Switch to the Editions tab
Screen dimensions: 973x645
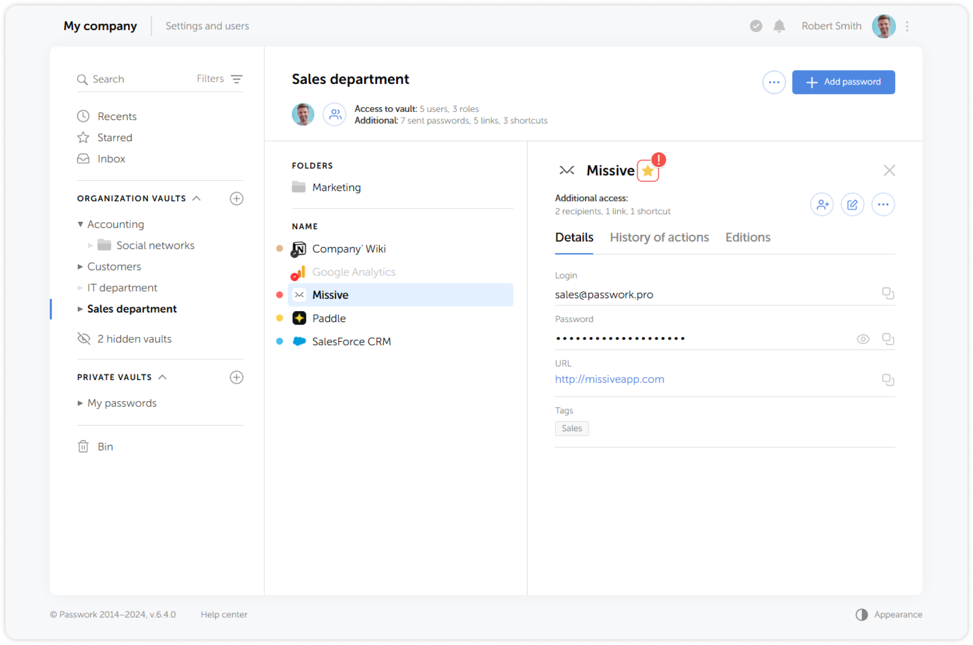point(748,237)
